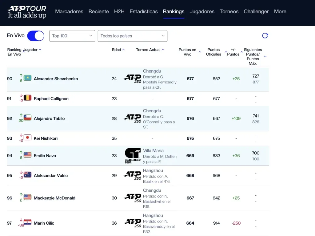Screen dimensions: 315x236
Task: Click the Chile flag beside Alejandro Tabilo
Action: click(28, 118)
